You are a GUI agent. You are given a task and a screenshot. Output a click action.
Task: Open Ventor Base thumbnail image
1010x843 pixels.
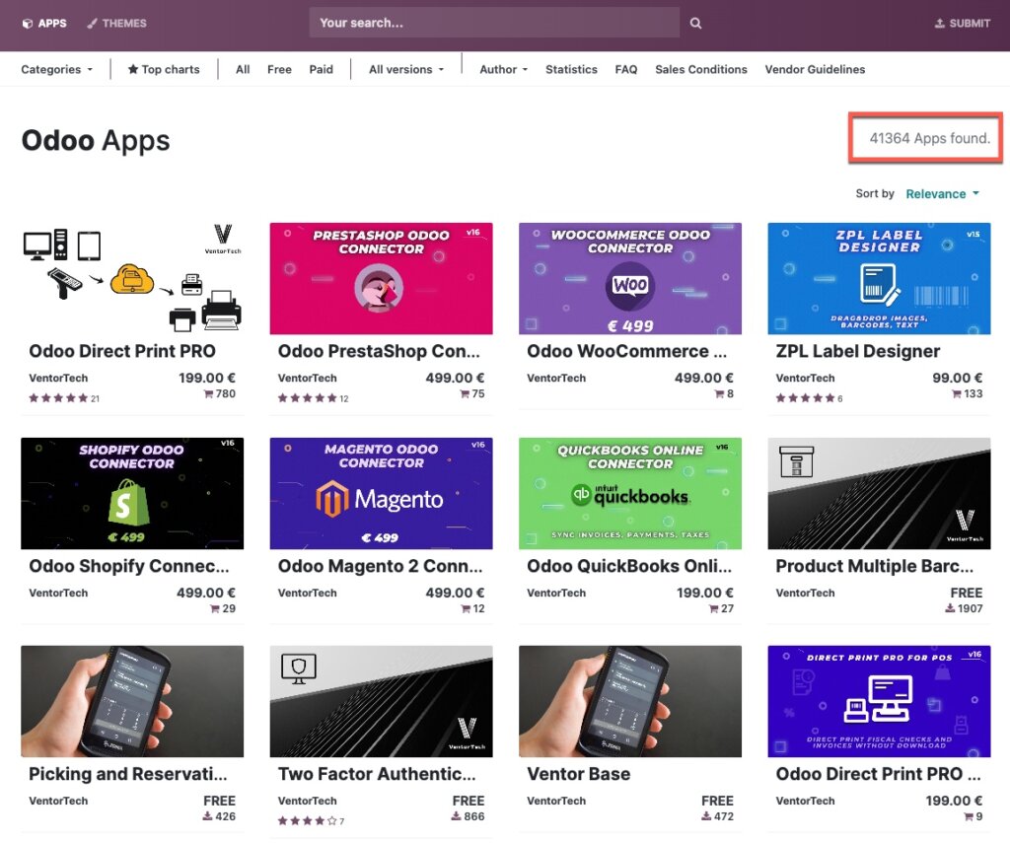pyautogui.click(x=630, y=701)
